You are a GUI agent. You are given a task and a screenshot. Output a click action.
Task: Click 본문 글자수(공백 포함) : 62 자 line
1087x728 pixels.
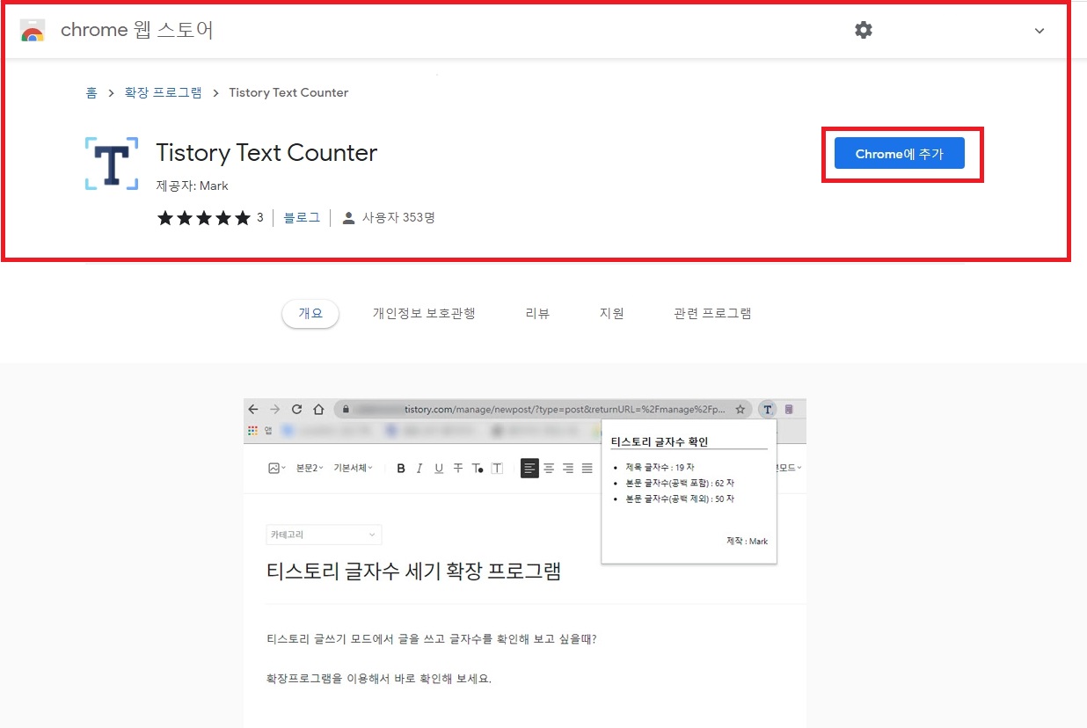point(680,483)
